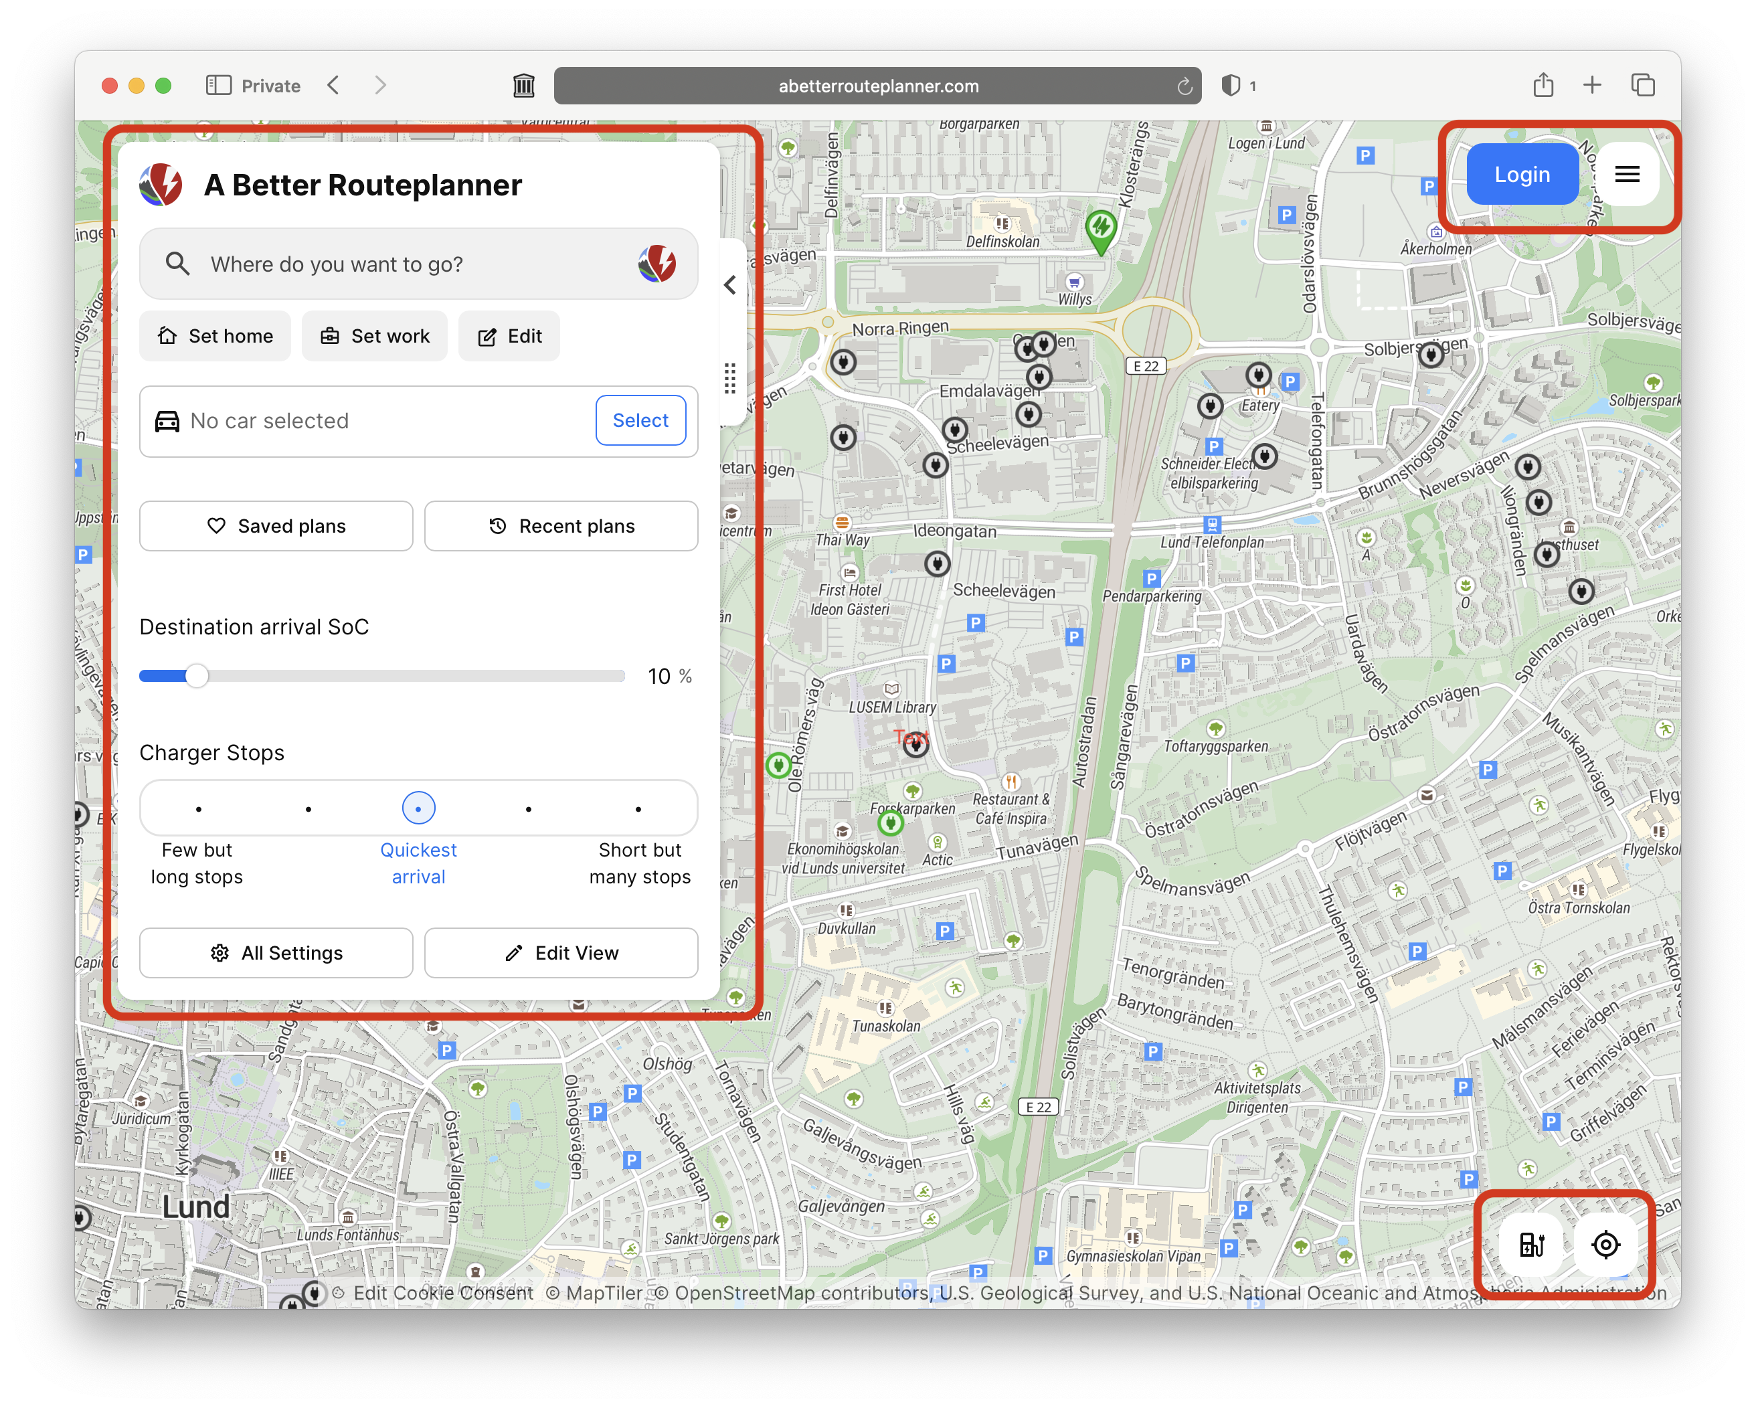1756x1408 pixels.
Task: Collapse the side panel with chevron
Action: tap(729, 285)
